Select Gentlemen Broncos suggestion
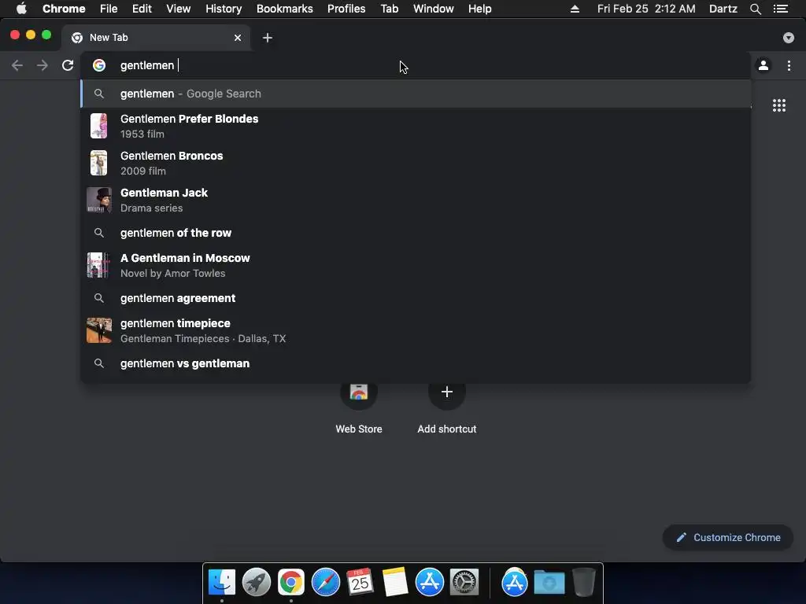The width and height of the screenshot is (806, 604). coord(416,163)
